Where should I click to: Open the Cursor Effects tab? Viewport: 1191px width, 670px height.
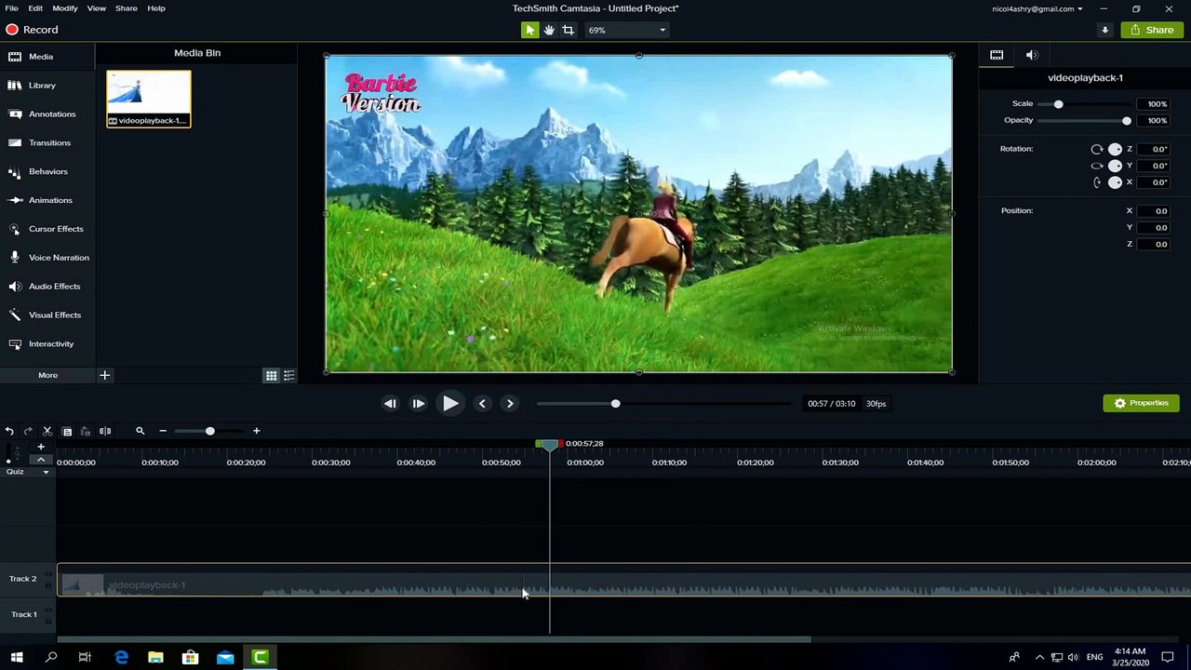(x=47, y=229)
